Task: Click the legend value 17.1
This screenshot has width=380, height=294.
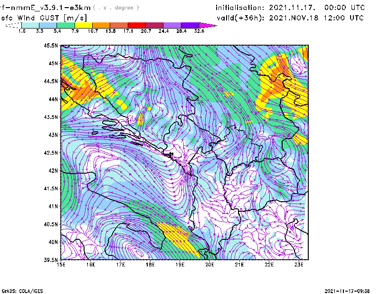Action: [128, 31]
